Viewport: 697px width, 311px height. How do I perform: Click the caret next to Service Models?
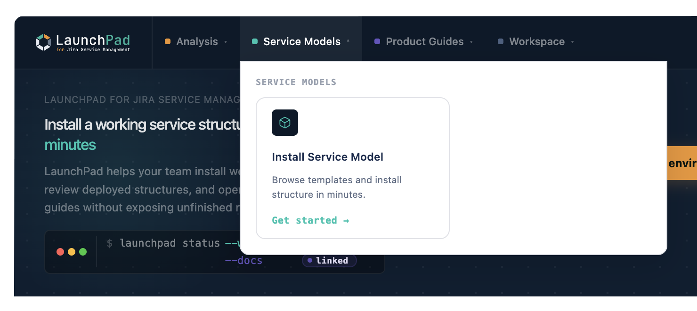pyautogui.click(x=348, y=41)
